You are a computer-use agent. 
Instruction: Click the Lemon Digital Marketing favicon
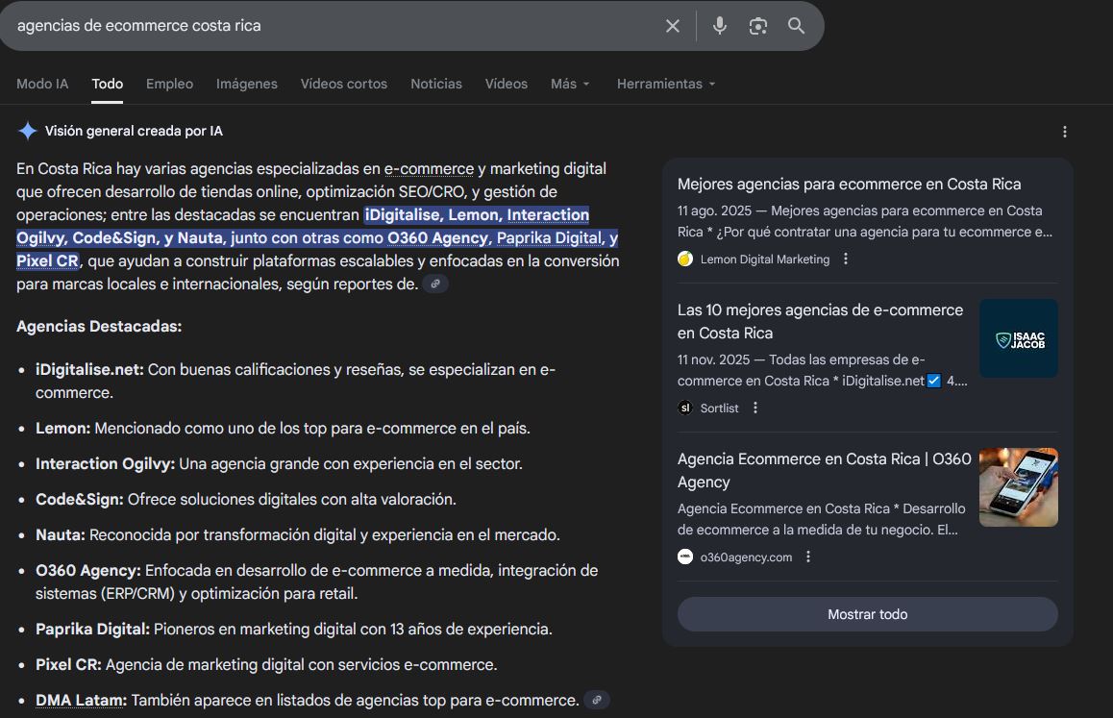[684, 258]
